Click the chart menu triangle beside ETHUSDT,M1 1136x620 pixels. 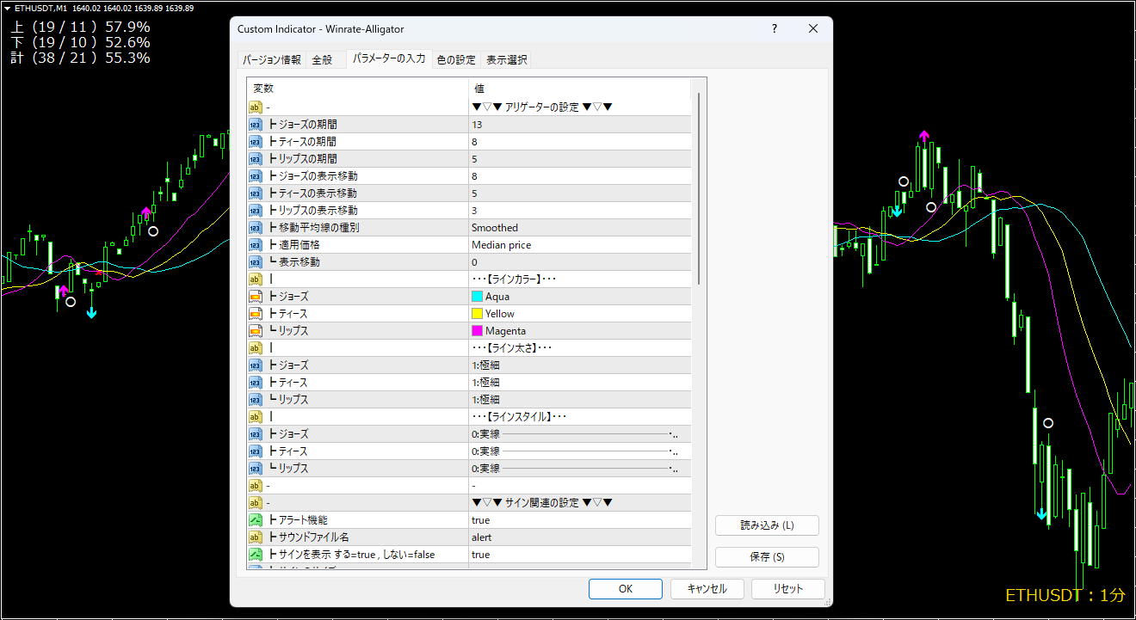click(7, 8)
